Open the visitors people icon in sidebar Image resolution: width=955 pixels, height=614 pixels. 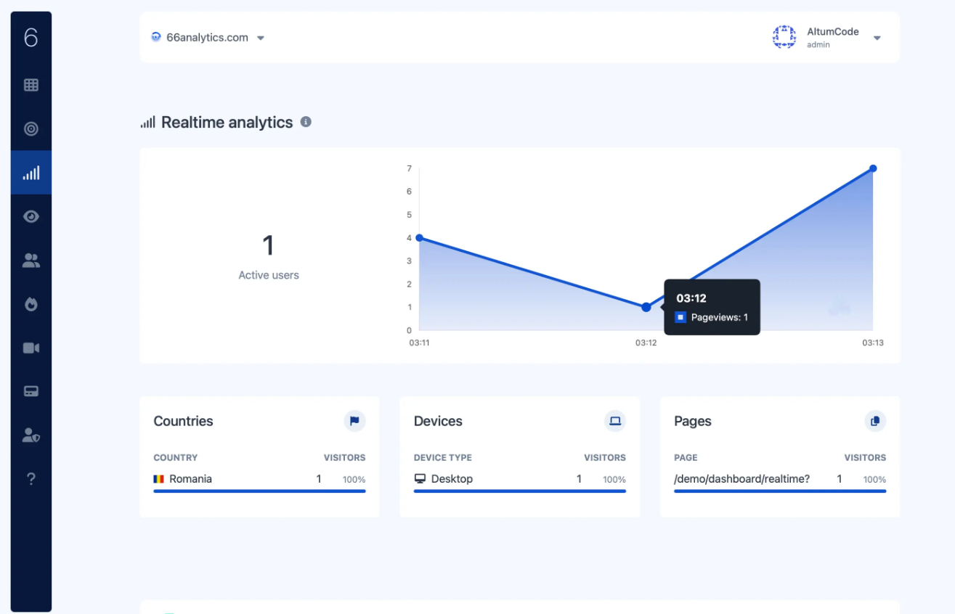[x=31, y=261]
